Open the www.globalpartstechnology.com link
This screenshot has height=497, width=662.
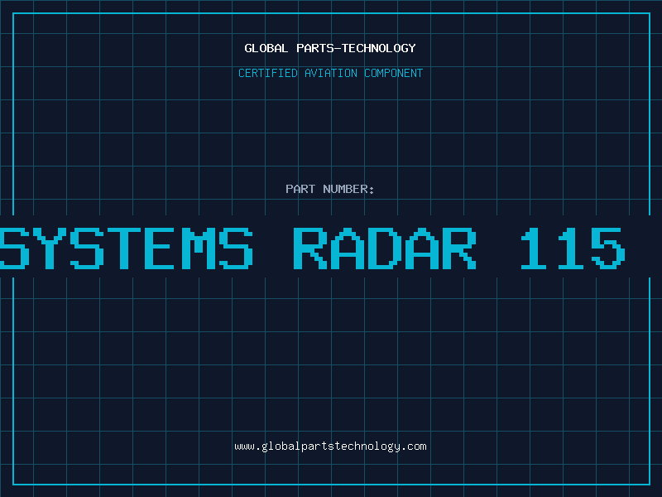(330, 446)
